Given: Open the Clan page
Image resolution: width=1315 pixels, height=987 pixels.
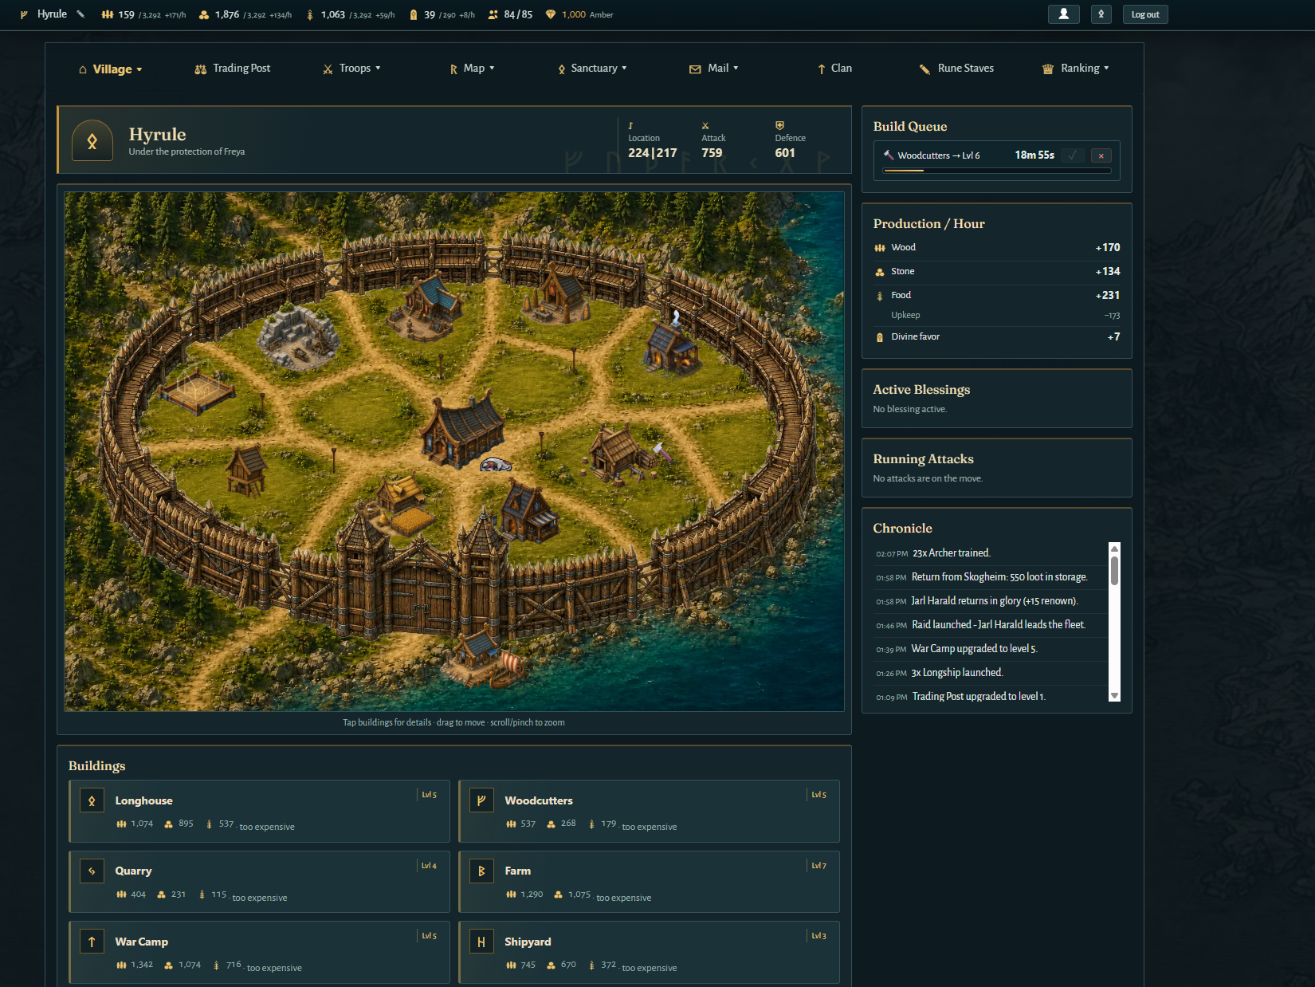Looking at the screenshot, I should coord(834,69).
